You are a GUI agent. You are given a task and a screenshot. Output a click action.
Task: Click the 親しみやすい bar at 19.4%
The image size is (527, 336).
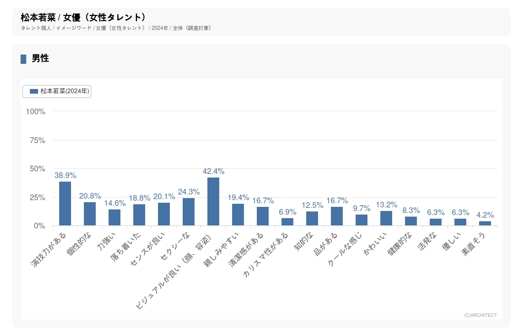pyautogui.click(x=238, y=215)
